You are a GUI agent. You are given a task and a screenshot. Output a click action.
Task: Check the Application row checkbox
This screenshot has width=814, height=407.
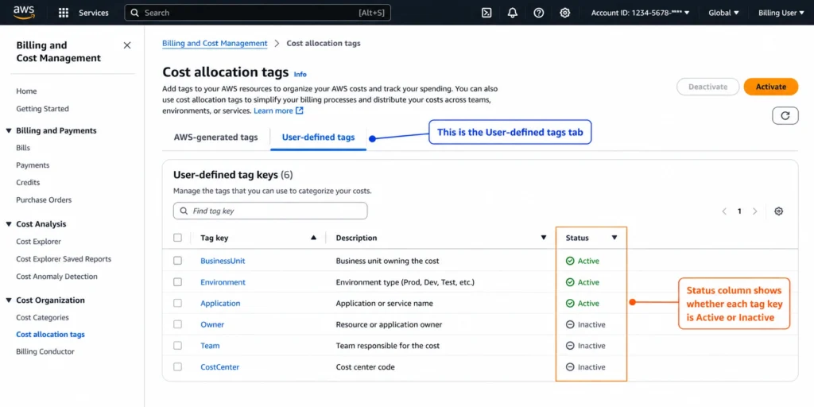[177, 303]
